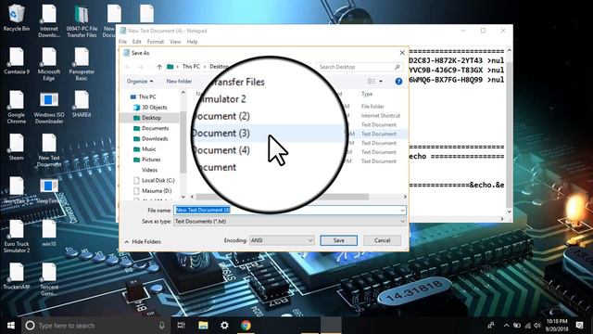
Task: Click the Search Desktop box
Action: 359,67
